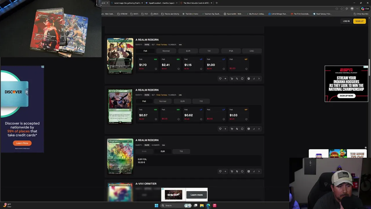Expand card 586 with right chevron
Screen dimensions: 371x209
coord(259,171)
